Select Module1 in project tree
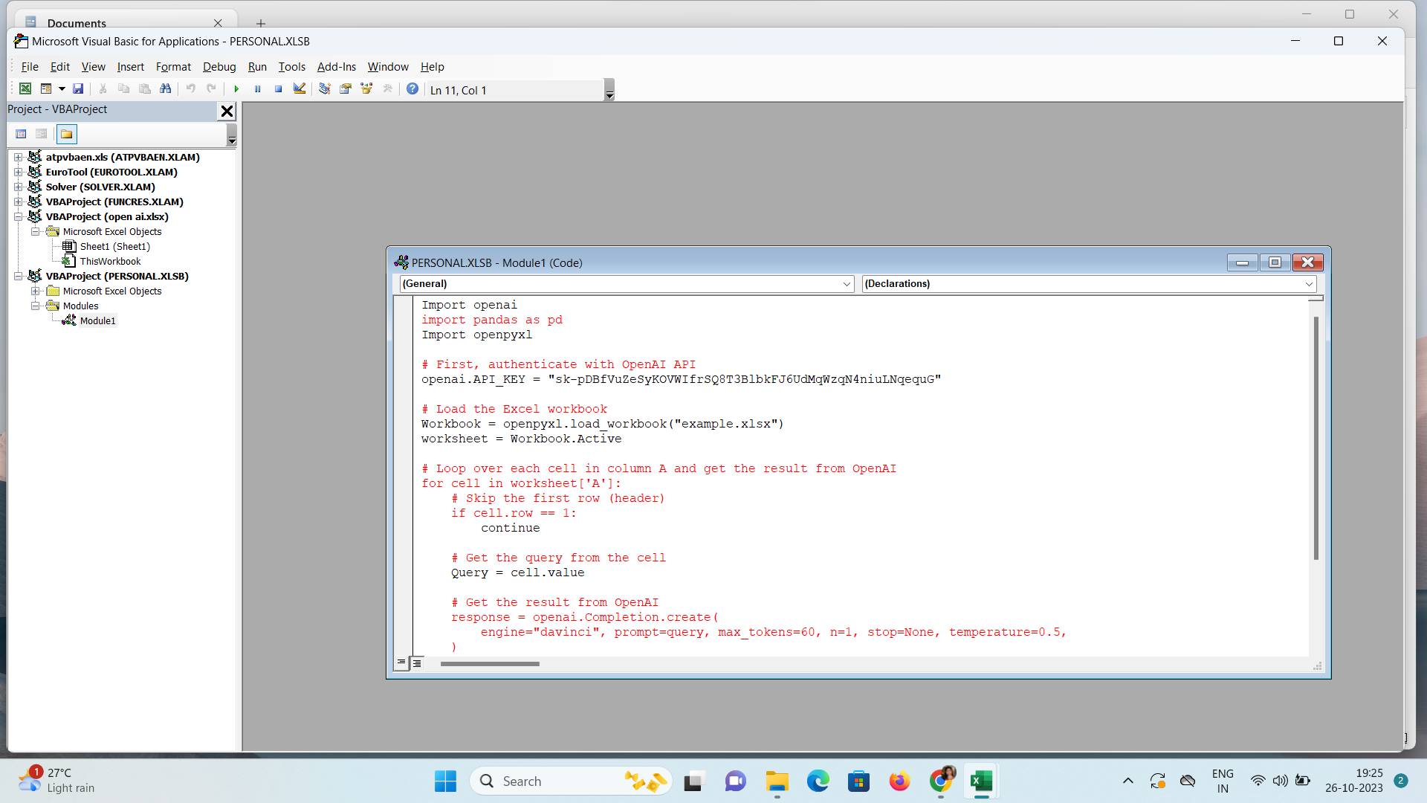 pyautogui.click(x=97, y=321)
